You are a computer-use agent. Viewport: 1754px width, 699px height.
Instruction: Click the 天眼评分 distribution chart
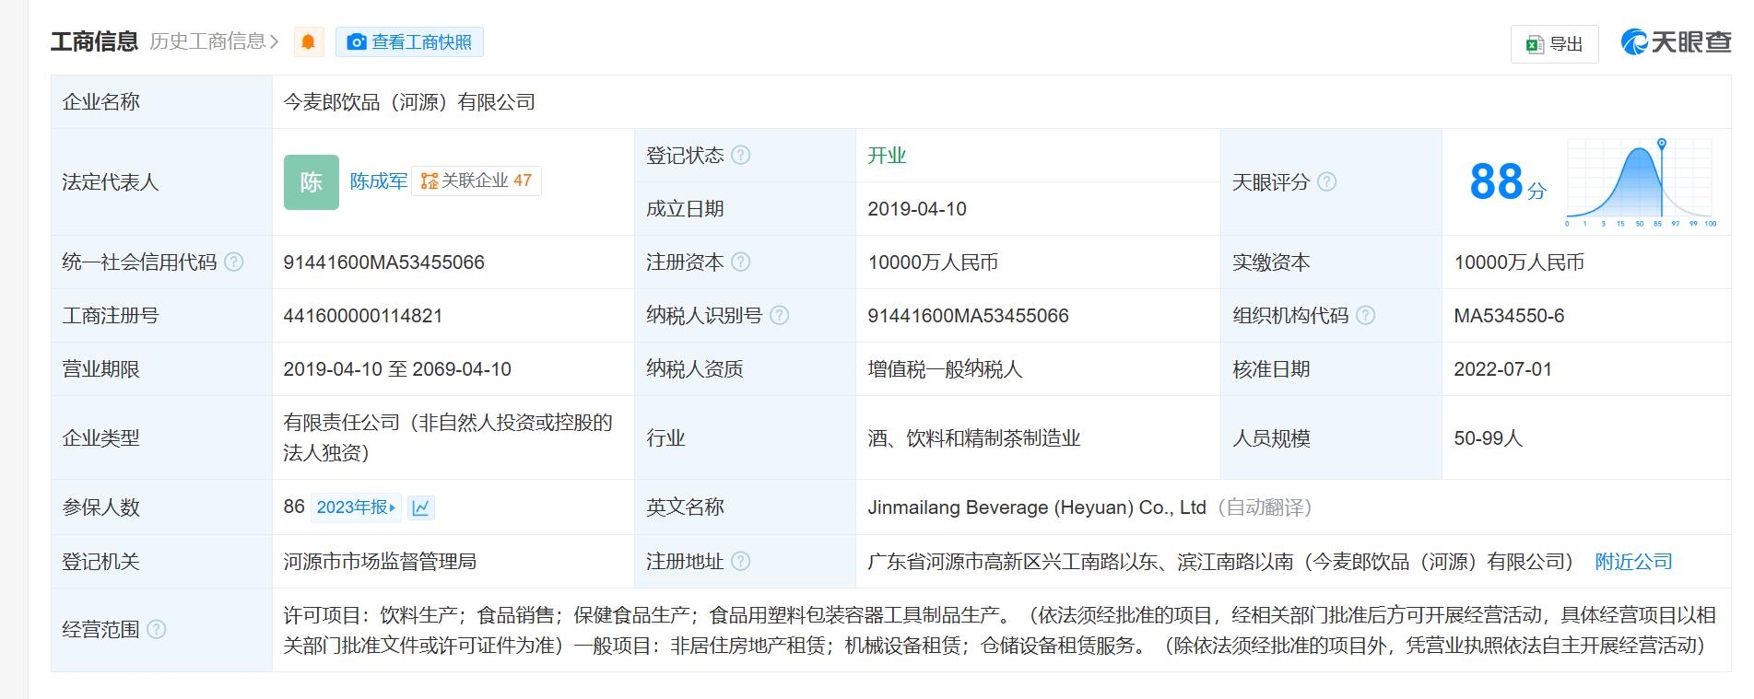pos(1641,182)
